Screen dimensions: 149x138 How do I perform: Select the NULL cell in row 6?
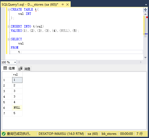pos(17,108)
